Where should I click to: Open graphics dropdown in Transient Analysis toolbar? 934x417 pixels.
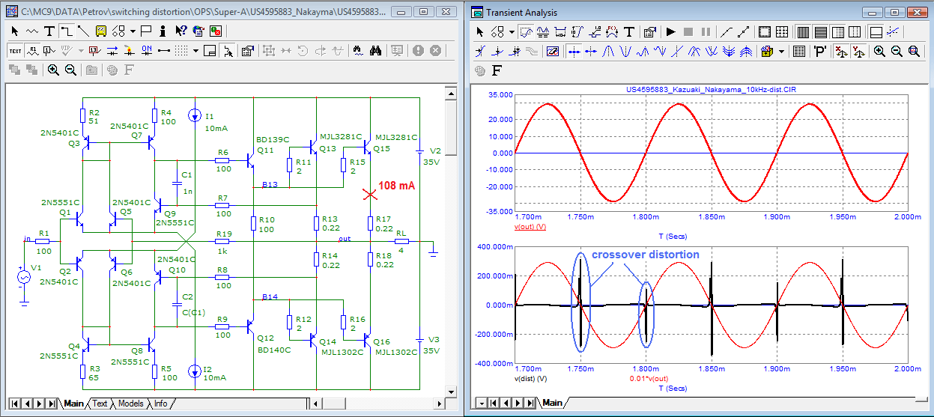click(512, 31)
